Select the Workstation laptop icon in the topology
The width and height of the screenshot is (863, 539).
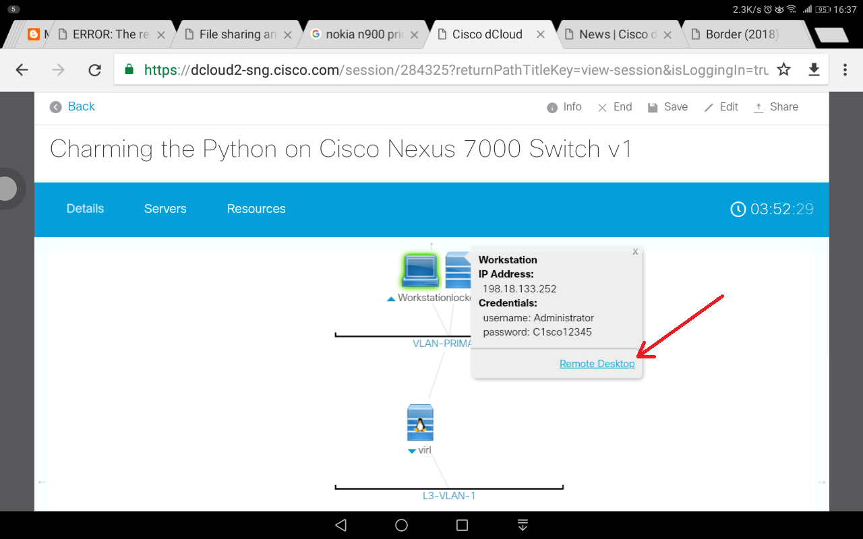coord(419,269)
